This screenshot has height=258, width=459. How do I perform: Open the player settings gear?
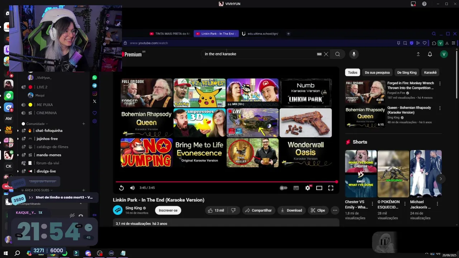coord(308,188)
